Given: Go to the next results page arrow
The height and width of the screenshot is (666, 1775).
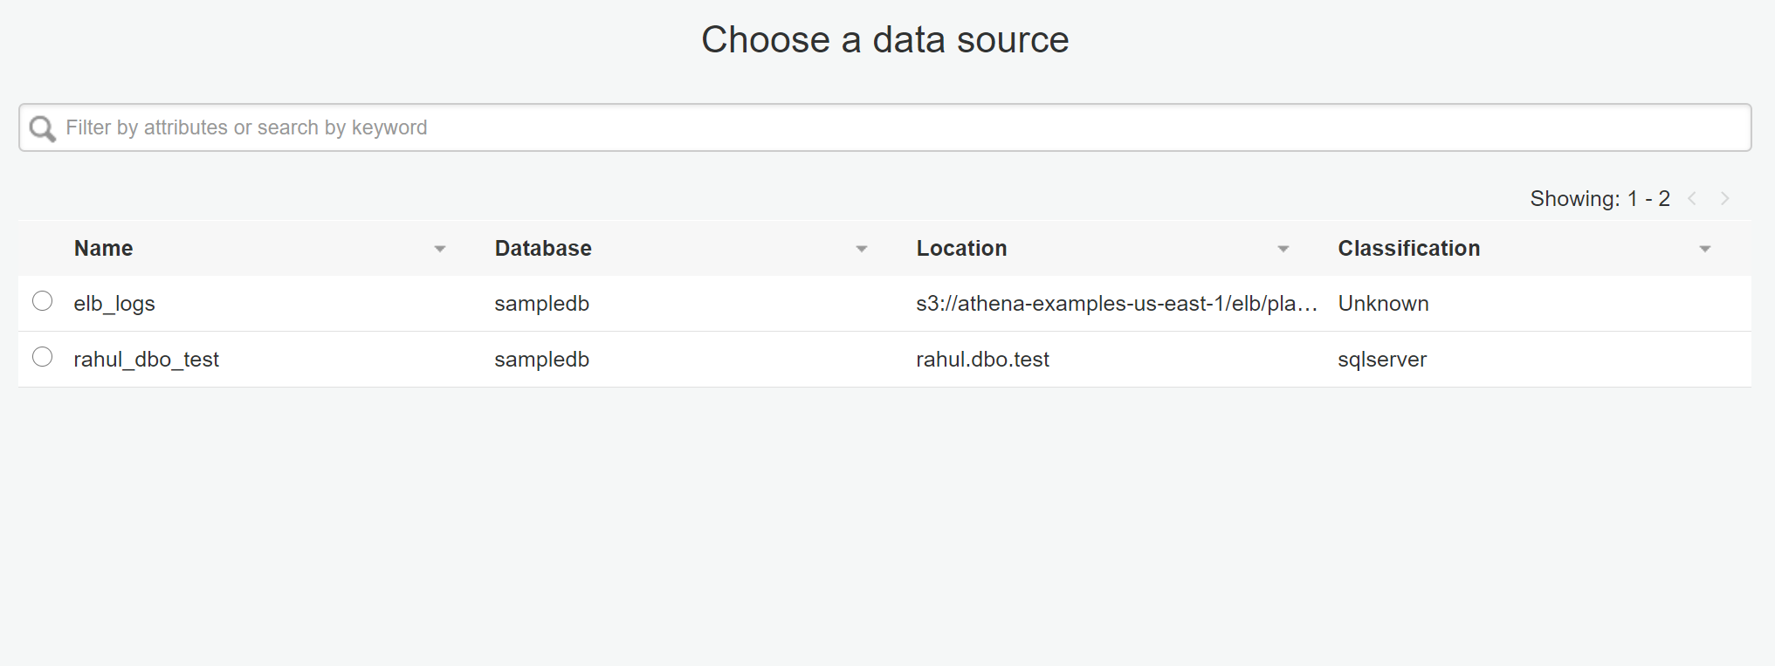Looking at the screenshot, I should click(1725, 199).
